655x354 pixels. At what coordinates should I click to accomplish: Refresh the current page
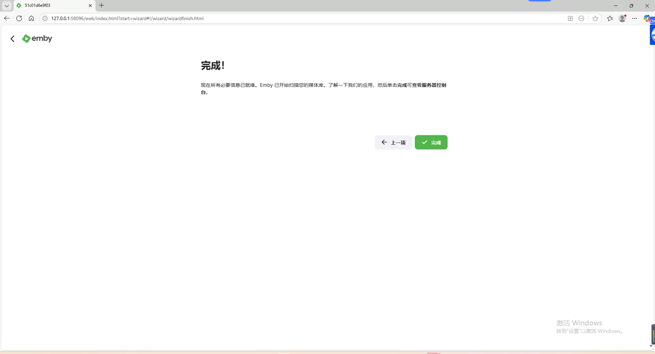click(19, 18)
